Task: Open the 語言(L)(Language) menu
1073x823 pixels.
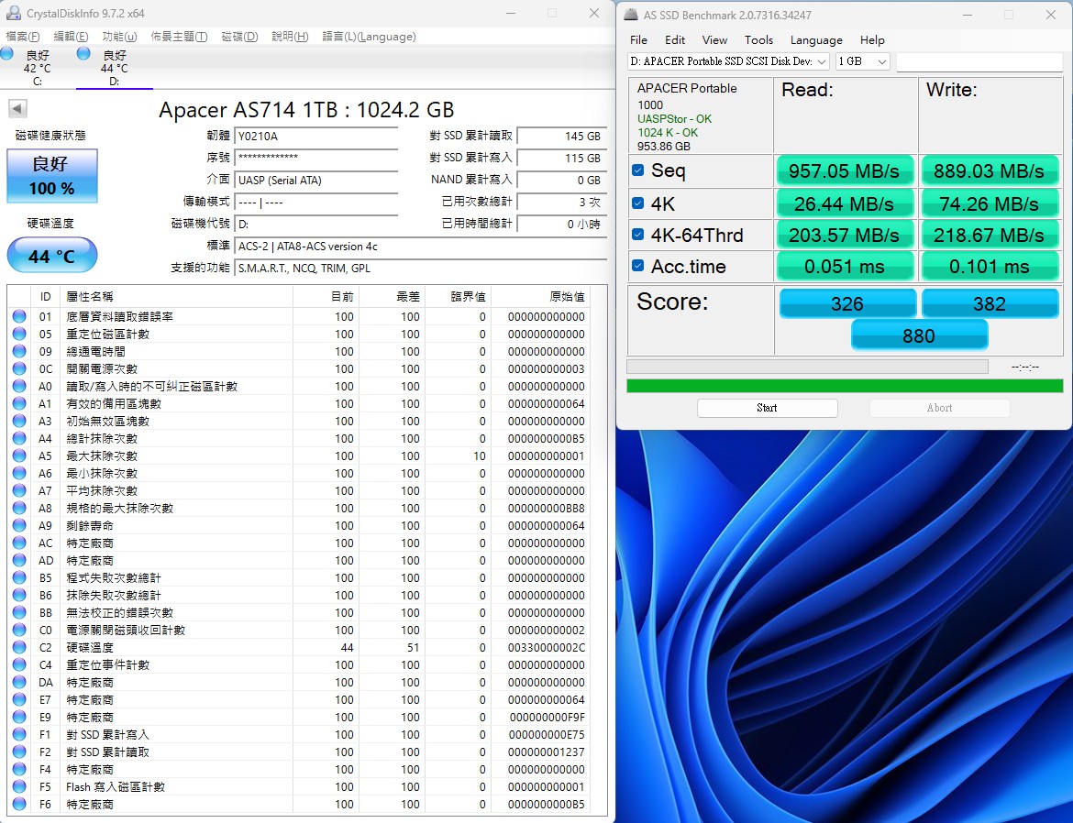Action: [x=369, y=37]
